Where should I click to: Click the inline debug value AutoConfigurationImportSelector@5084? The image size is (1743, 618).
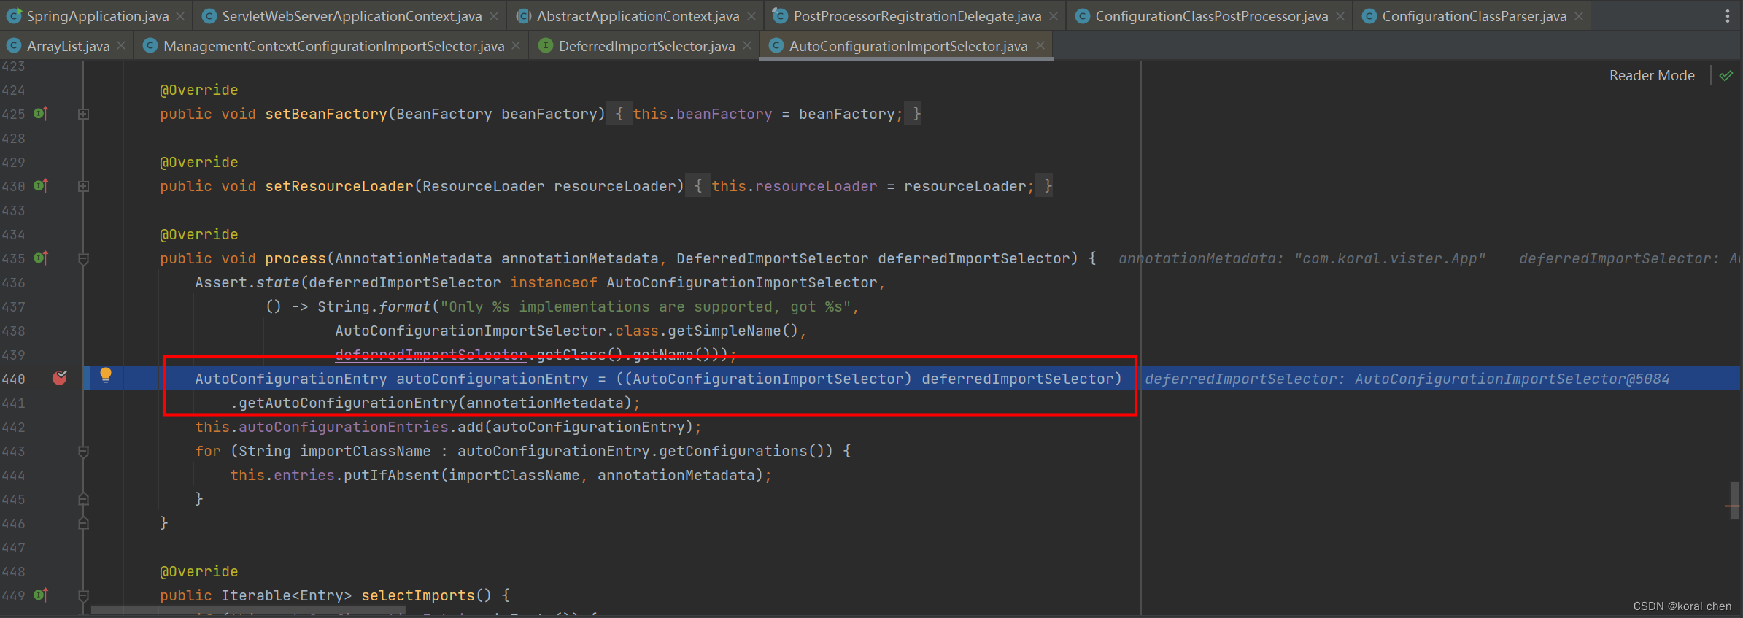pos(1512,379)
